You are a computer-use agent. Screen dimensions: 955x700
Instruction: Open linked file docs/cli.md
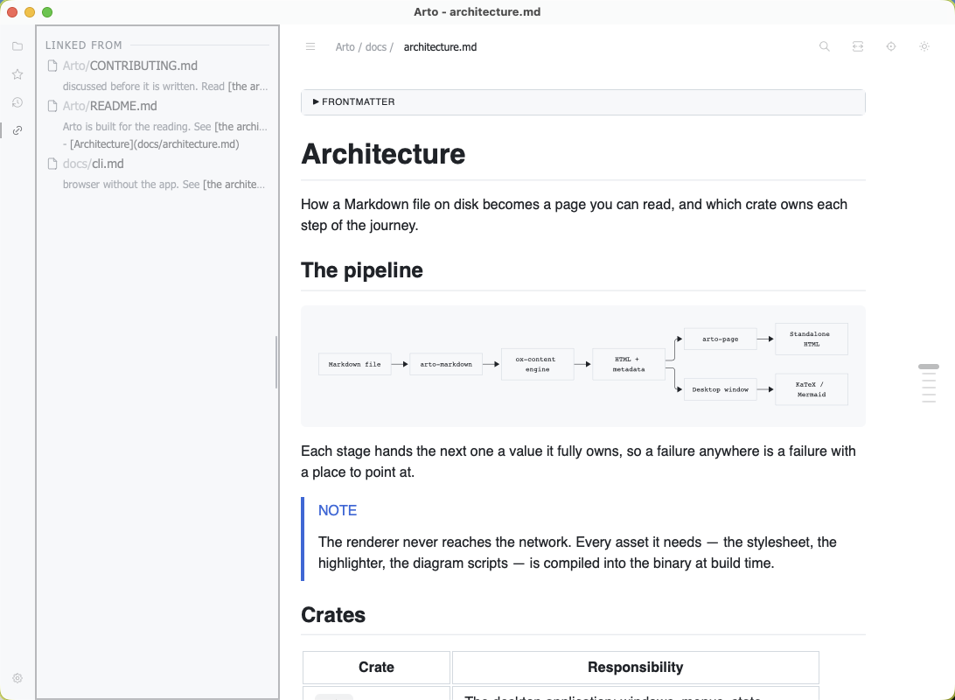pos(94,164)
